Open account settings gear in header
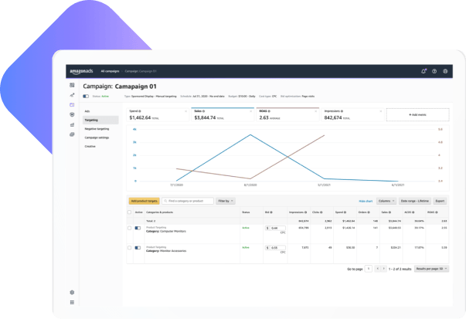 pyautogui.click(x=445, y=71)
